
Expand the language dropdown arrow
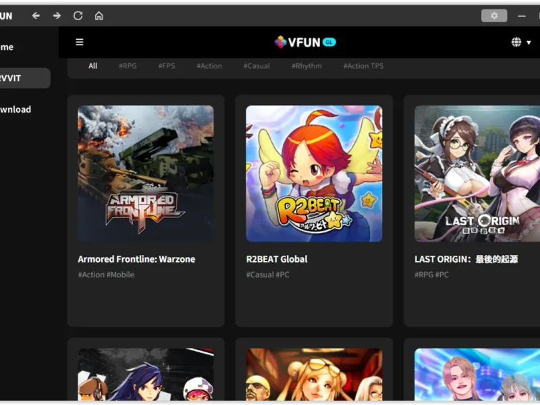point(529,43)
